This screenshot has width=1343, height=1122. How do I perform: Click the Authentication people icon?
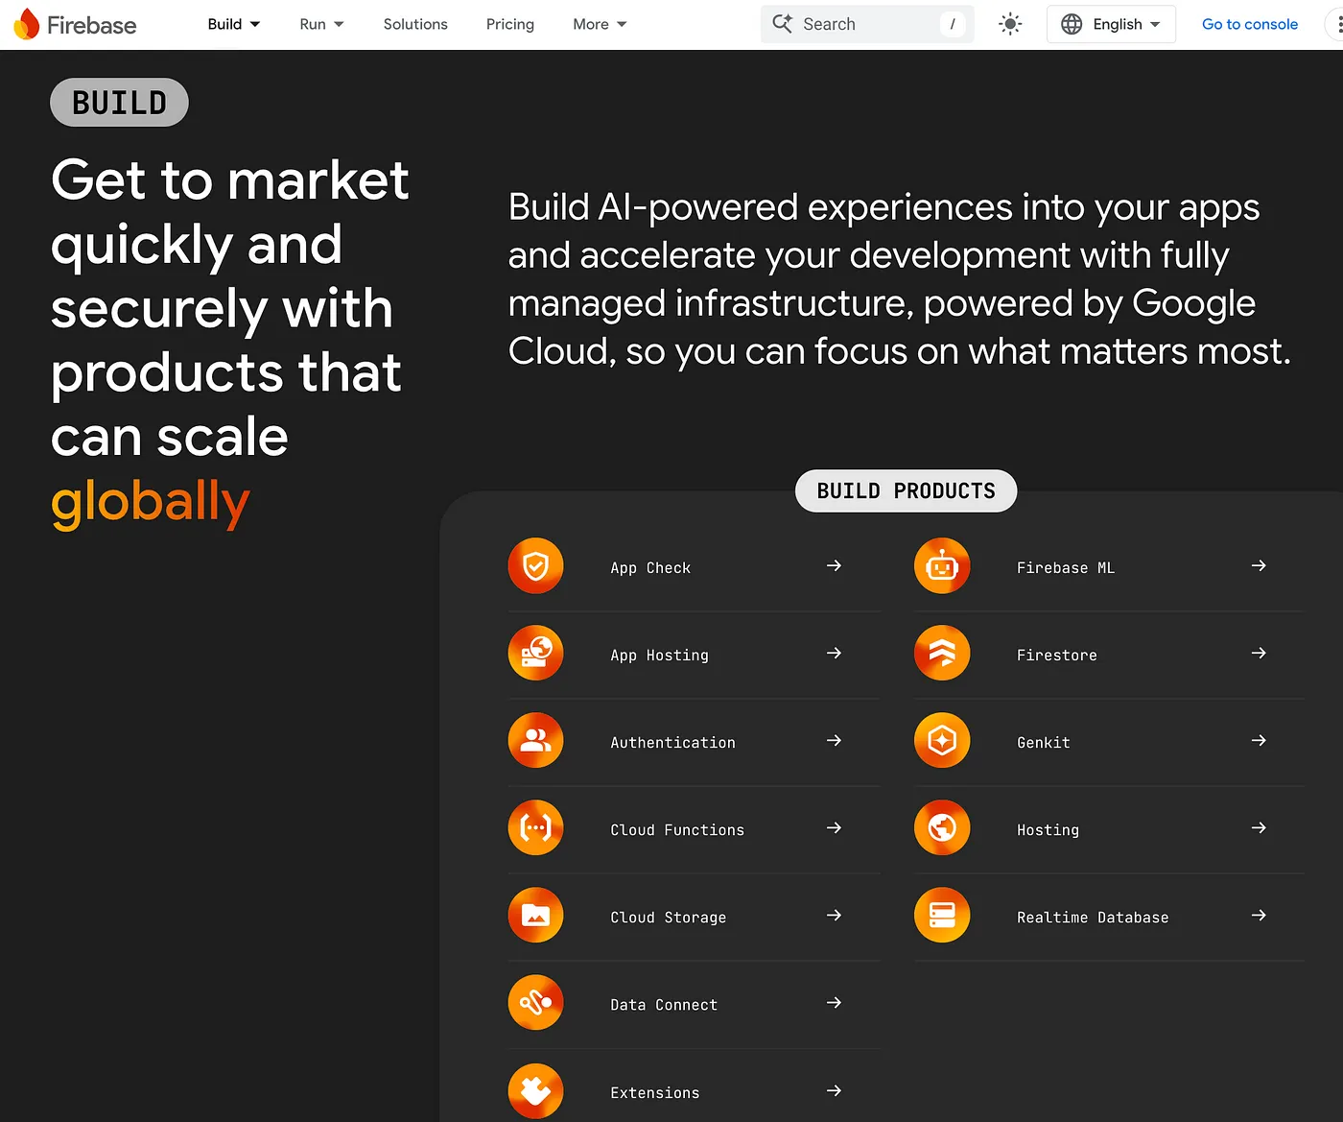(535, 741)
